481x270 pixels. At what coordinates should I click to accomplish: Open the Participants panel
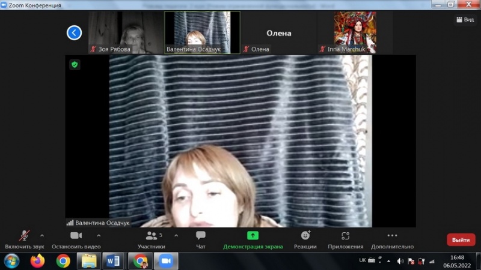click(x=151, y=236)
